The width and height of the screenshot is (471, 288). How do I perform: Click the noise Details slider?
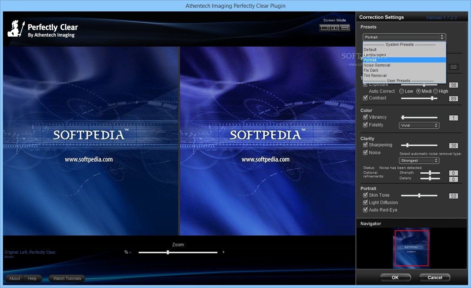coord(430,178)
